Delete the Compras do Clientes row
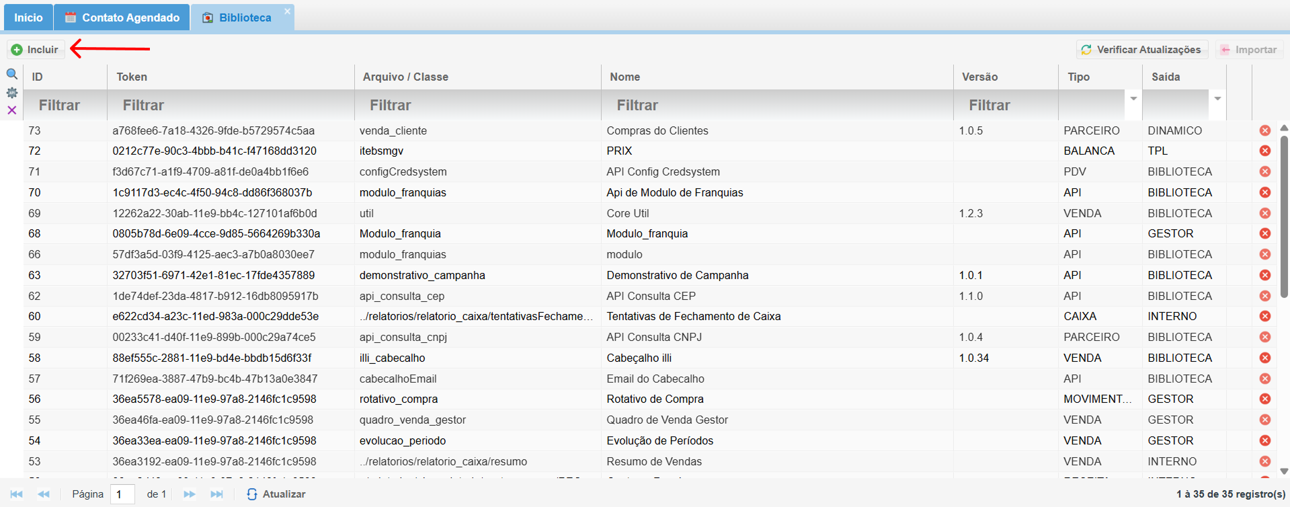Screen dimensions: 1290x507 click(1264, 130)
